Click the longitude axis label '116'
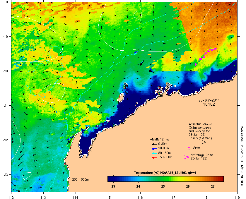 [x=140, y=197]
